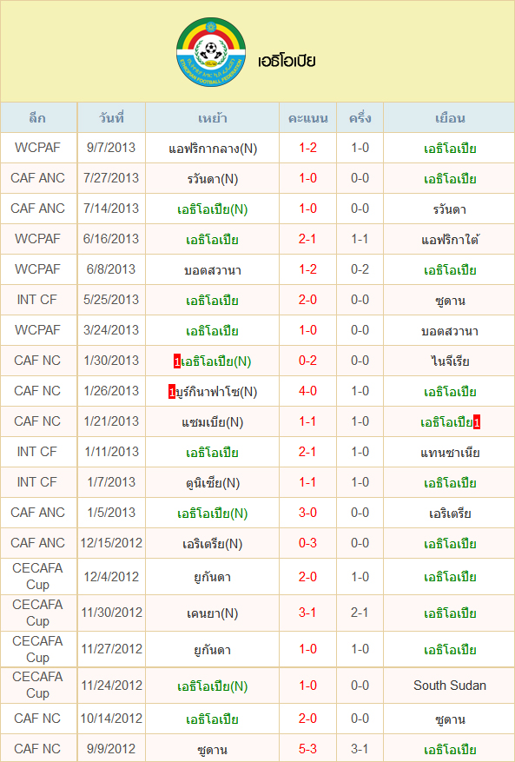The height and width of the screenshot is (762, 515).
Task: Click half-time score 0-2 on 6/8/2013
Action: point(360,269)
